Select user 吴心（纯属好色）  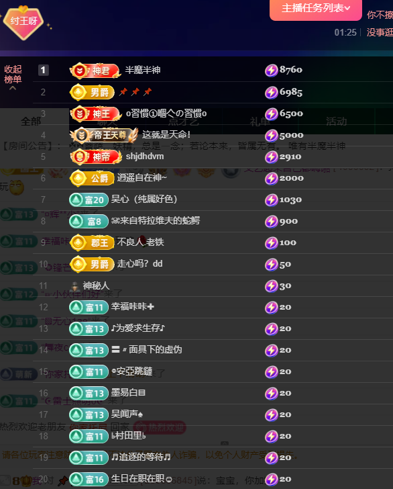[144, 199]
